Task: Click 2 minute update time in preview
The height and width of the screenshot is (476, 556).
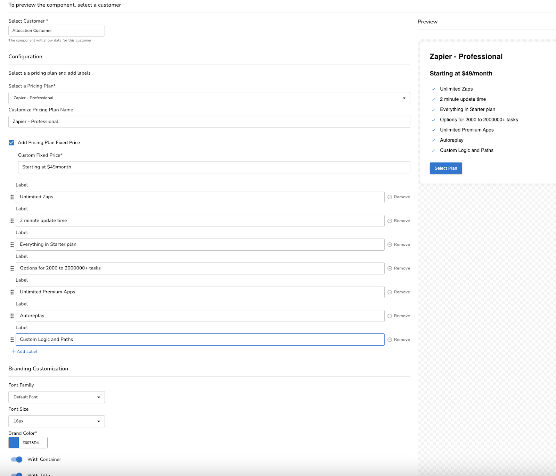Action: [463, 99]
